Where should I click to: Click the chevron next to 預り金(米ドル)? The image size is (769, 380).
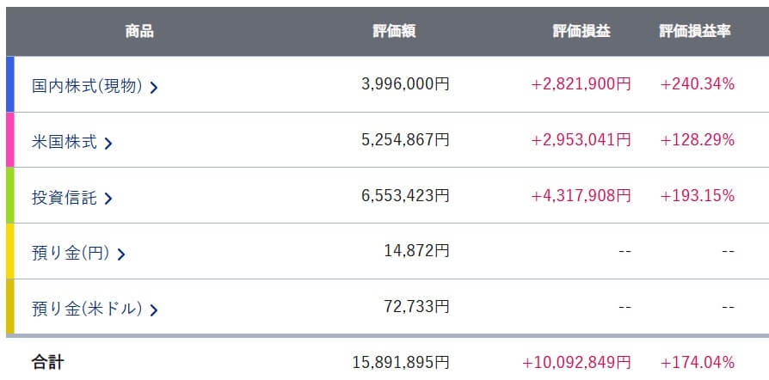[x=154, y=310]
